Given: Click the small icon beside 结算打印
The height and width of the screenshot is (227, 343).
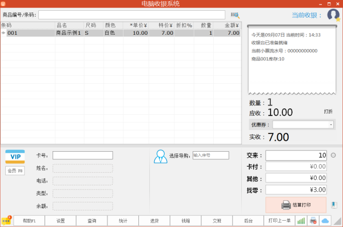Looking at the screenshot, I should (x=334, y=205).
